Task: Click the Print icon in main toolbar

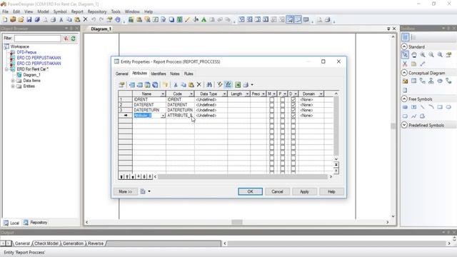Action: 53,19
